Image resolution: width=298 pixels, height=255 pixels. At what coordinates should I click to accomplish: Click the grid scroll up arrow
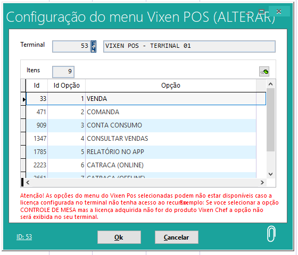coord(271,84)
